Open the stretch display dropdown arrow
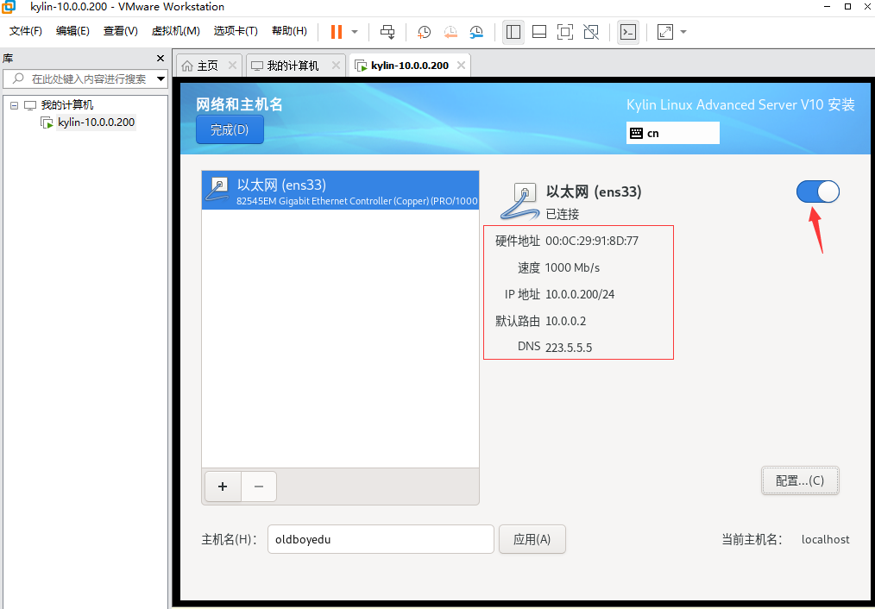The width and height of the screenshot is (875, 609). [x=683, y=32]
